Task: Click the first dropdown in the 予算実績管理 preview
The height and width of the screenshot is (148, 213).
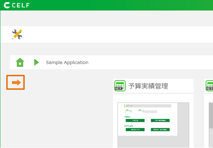Action: 129,112
